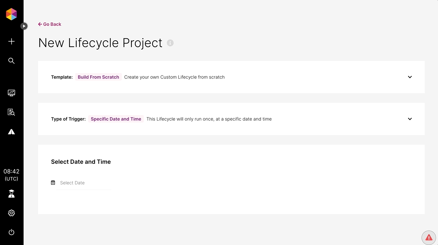
Task: Click the calendar icon beside Select Date
Action: point(53,183)
